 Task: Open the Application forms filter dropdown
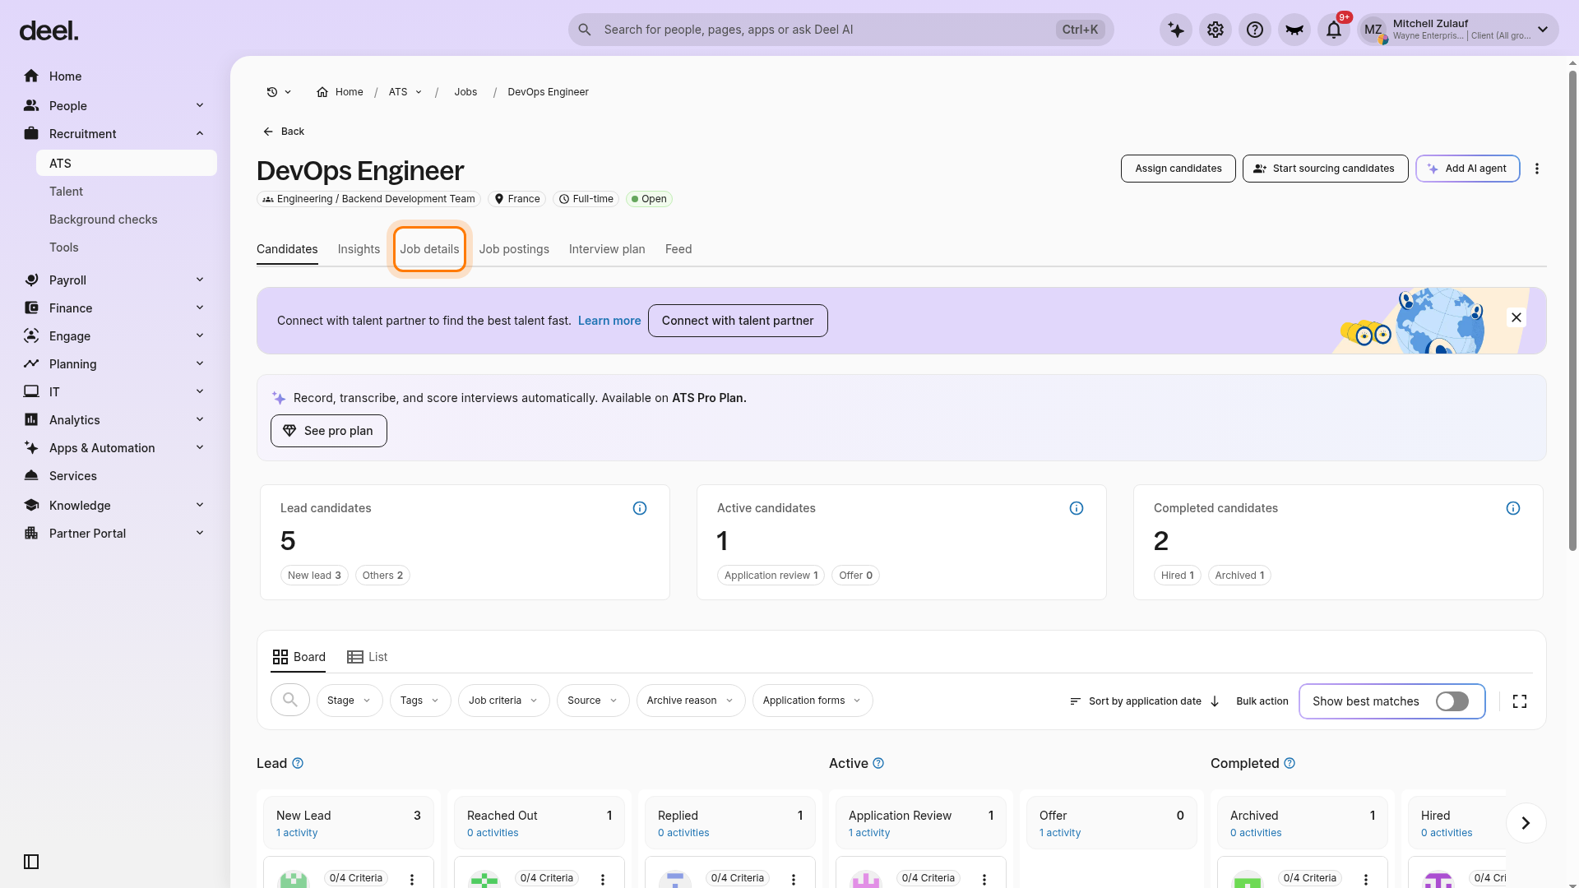click(813, 701)
